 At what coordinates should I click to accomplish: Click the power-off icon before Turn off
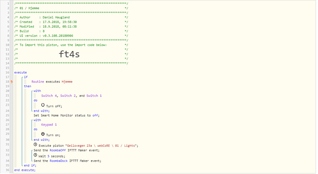click(43, 105)
